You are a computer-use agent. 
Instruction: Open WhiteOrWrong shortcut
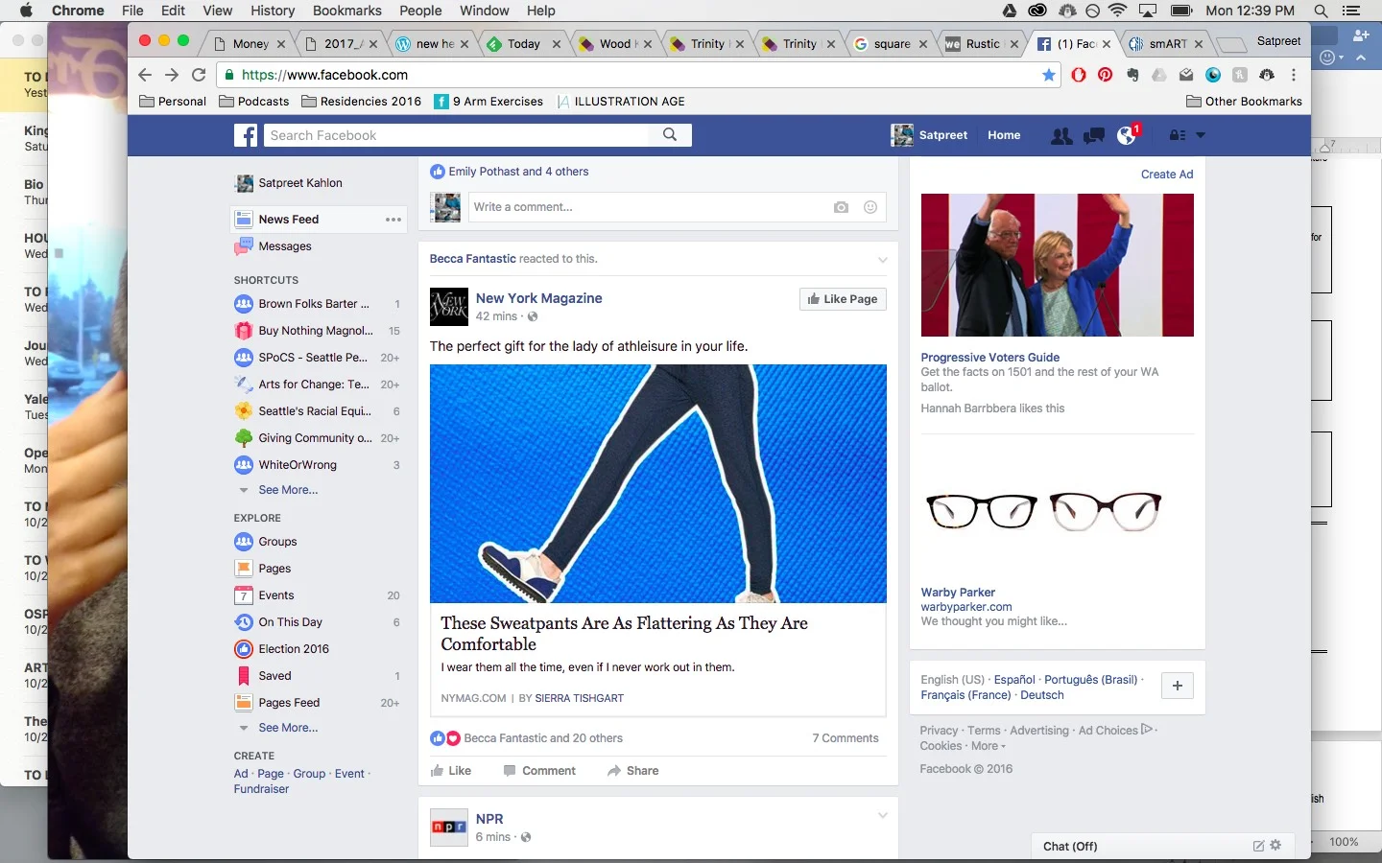pos(297,465)
